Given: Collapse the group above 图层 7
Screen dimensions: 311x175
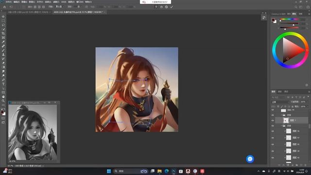Looking at the screenshot, I should coord(281,115).
